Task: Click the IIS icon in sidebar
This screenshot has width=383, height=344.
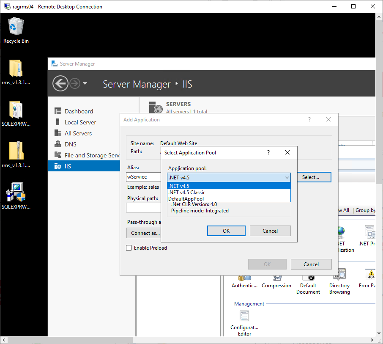Action: click(58, 166)
